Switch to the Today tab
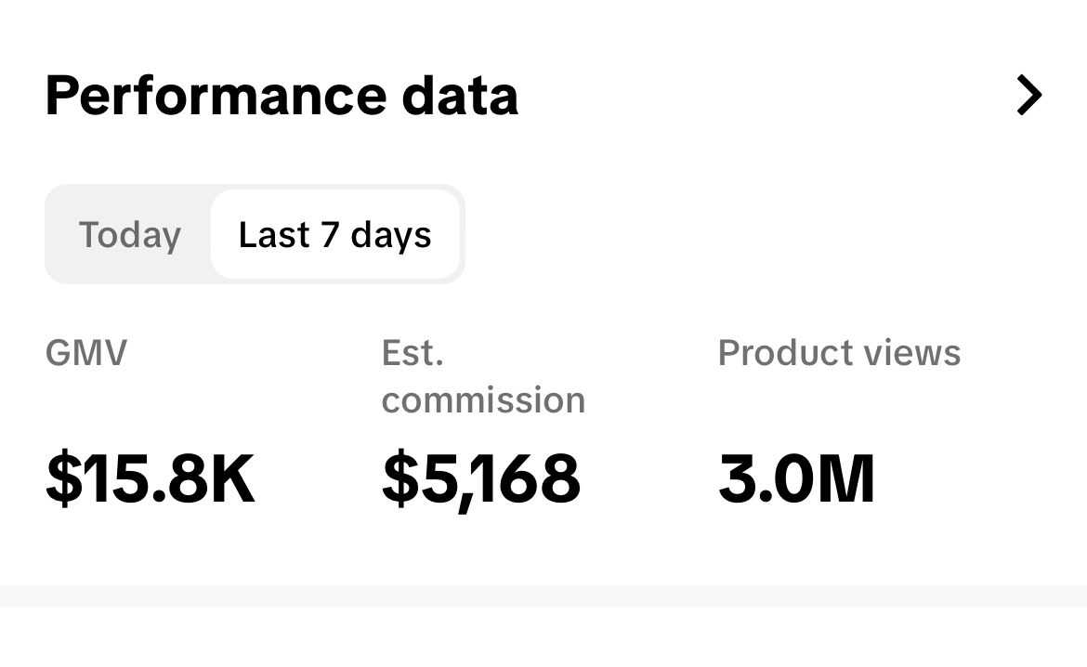The image size is (1087, 667). click(129, 235)
